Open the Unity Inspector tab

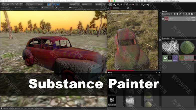click(73, 8)
